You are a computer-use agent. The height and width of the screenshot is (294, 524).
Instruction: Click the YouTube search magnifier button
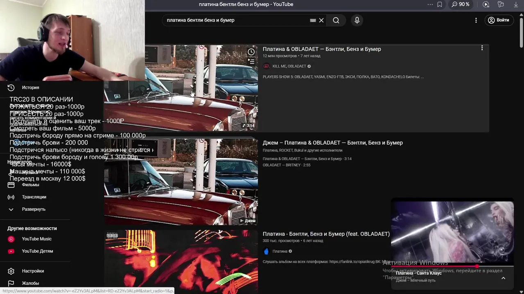336,20
